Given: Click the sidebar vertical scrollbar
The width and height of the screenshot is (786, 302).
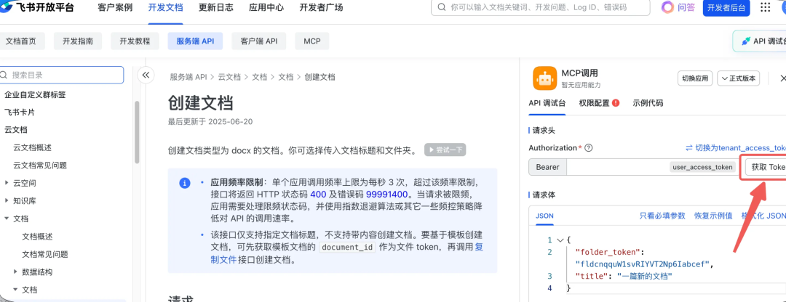Looking at the screenshot, I should point(137,132).
